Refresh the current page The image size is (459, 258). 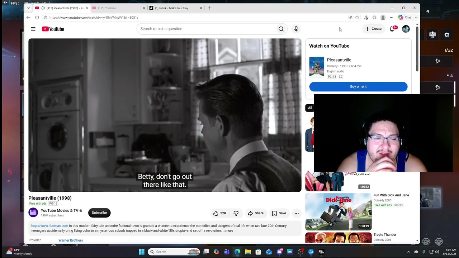pos(37,17)
